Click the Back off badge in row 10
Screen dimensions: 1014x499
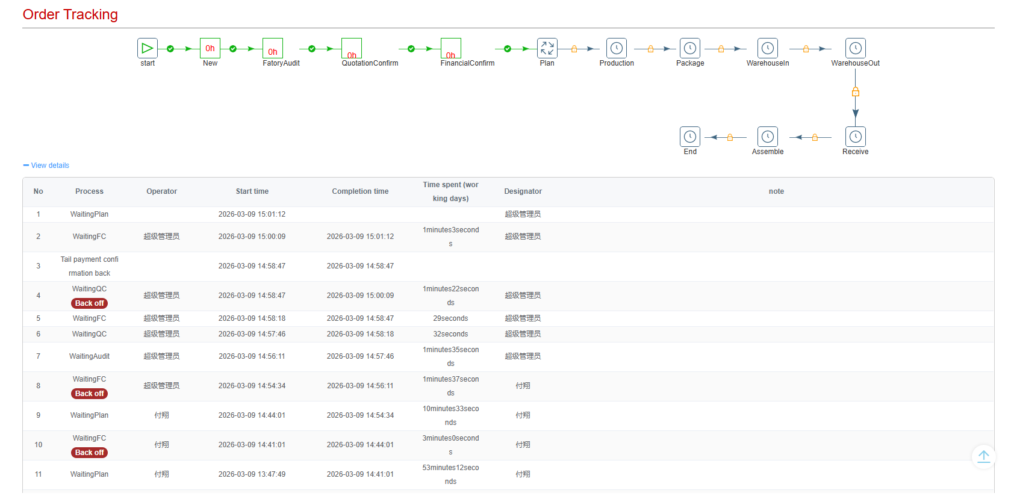click(90, 453)
